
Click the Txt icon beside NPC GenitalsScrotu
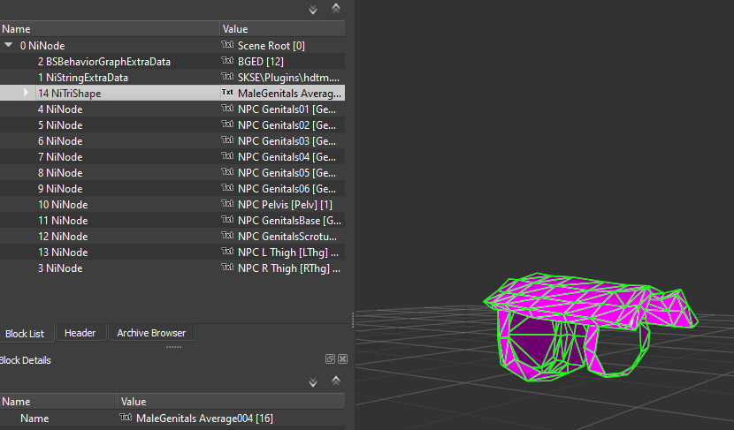coord(227,236)
